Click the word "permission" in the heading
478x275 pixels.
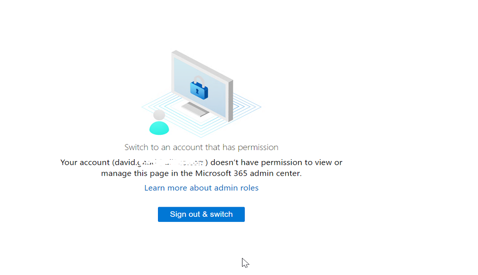click(258, 147)
